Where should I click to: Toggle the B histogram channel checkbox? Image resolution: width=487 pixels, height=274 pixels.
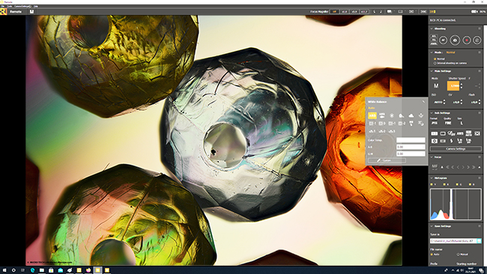pos(470,184)
